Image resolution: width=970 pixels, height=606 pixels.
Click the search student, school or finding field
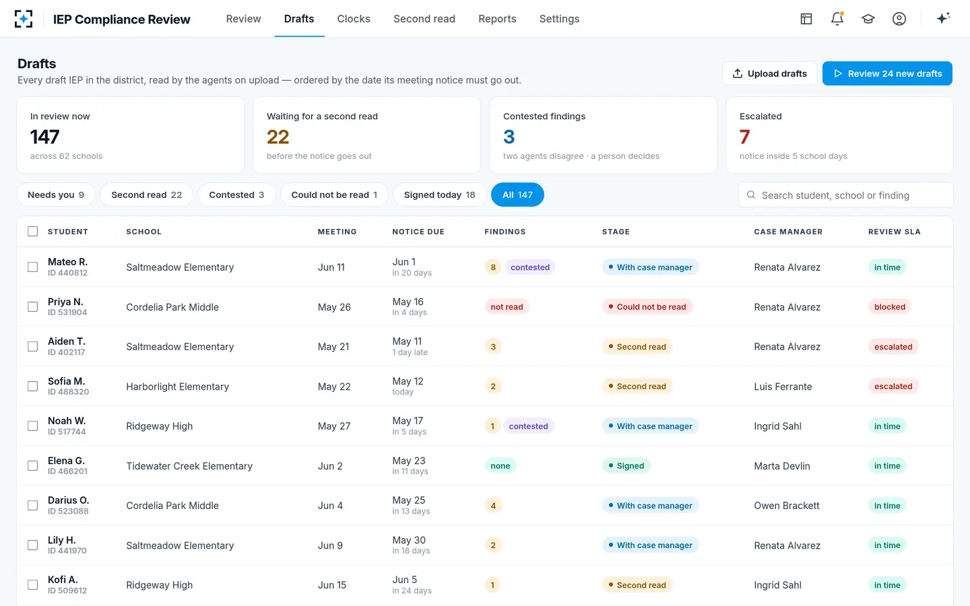[846, 195]
